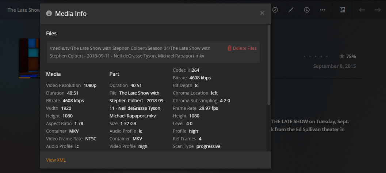Click the Delete Files link
386x173 pixels.
coord(244,48)
